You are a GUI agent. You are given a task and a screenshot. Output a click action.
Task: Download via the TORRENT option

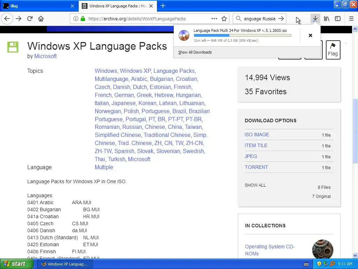click(x=256, y=167)
